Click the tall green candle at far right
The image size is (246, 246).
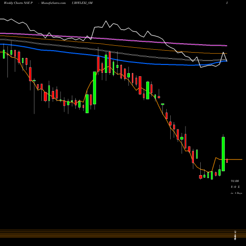tap(223, 154)
